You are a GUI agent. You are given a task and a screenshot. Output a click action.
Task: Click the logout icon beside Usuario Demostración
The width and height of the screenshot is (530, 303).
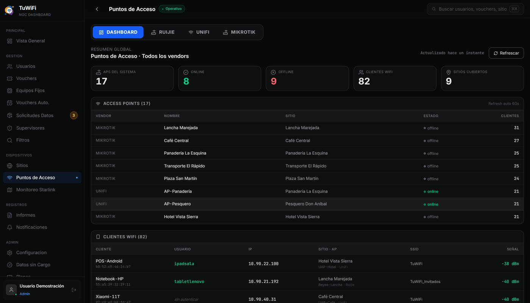pos(74,290)
